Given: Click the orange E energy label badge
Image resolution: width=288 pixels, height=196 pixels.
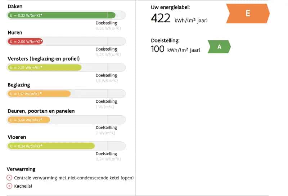Looking at the screenshot, I should click(248, 13).
